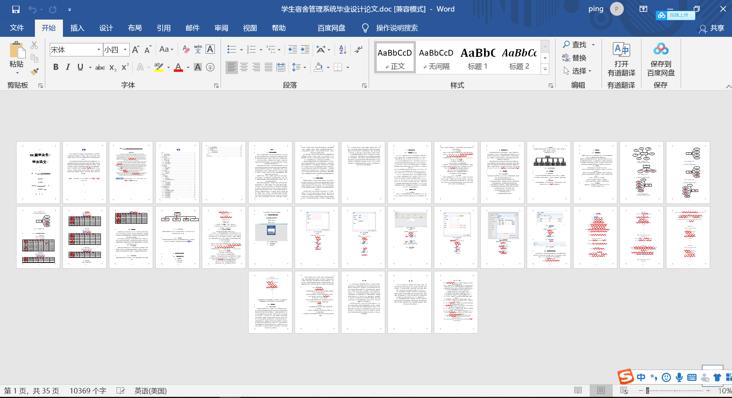
Task: Switch to print layout view in status bar
Action: pyautogui.click(x=601, y=390)
